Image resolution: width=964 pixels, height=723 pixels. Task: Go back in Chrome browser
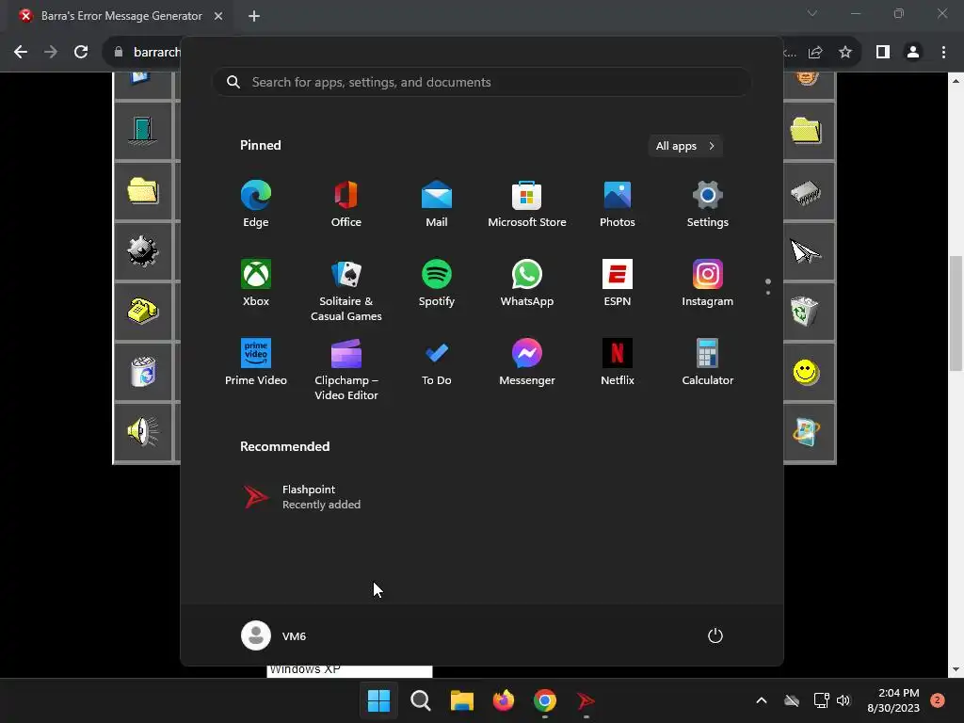tap(21, 53)
